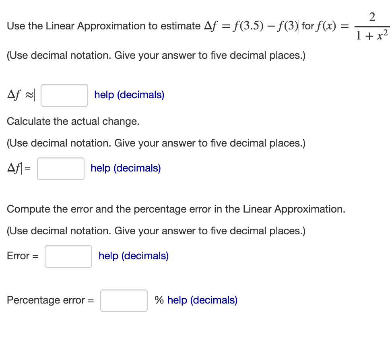Select the linear approximation answer box

pyautogui.click(x=64, y=95)
